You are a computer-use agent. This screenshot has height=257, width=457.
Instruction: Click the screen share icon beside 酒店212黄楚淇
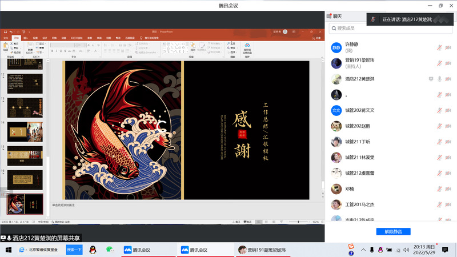click(430, 79)
